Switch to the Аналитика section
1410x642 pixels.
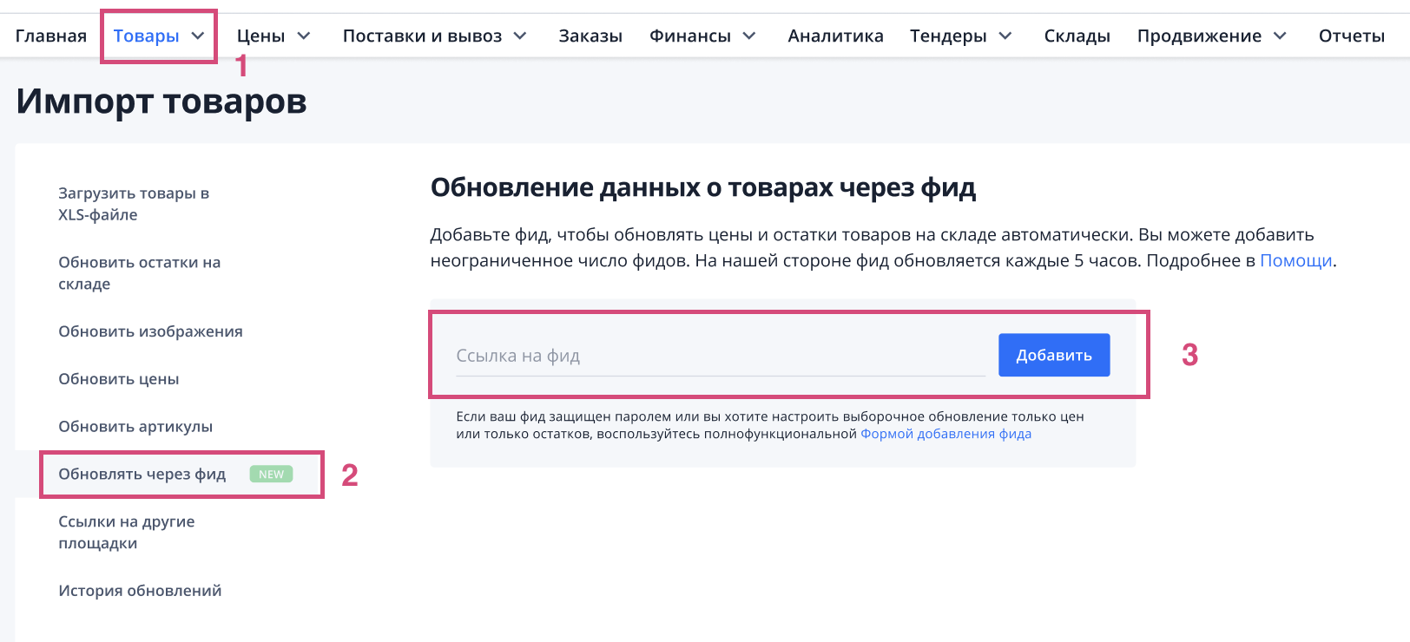[x=835, y=36]
